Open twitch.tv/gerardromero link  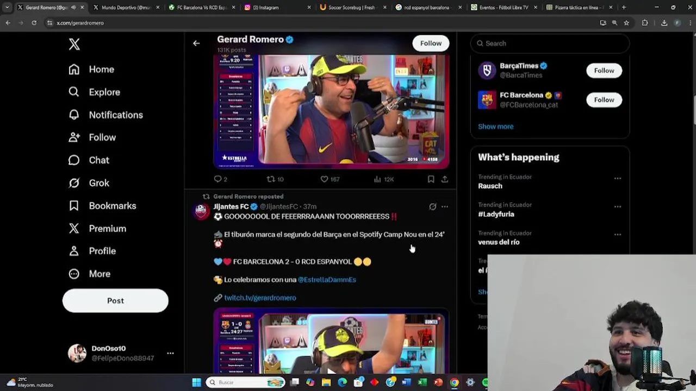coord(260,298)
